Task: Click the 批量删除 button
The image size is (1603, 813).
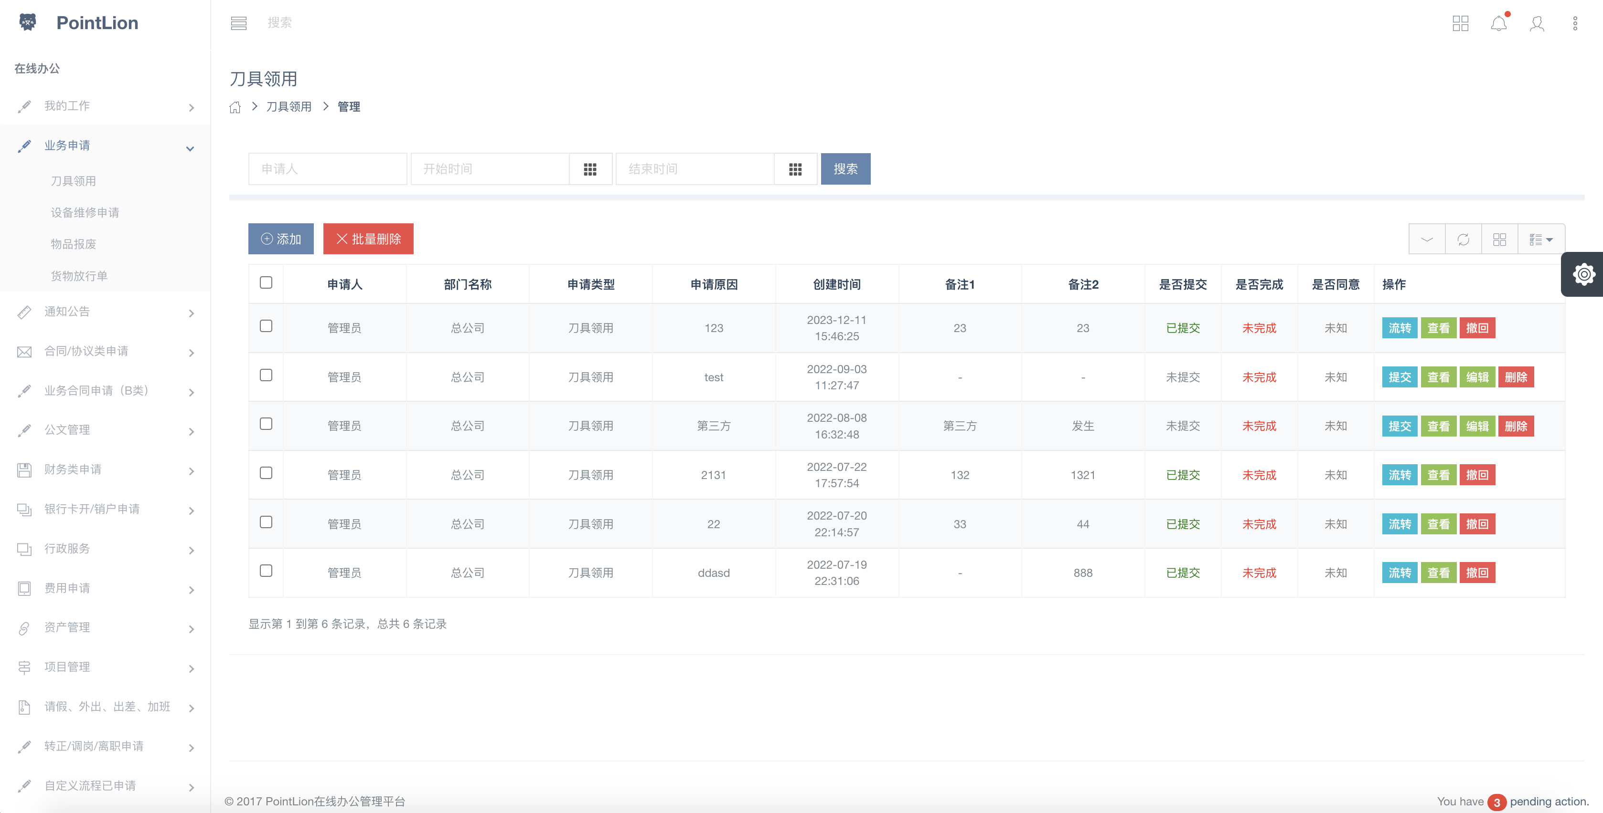Action: [368, 240]
